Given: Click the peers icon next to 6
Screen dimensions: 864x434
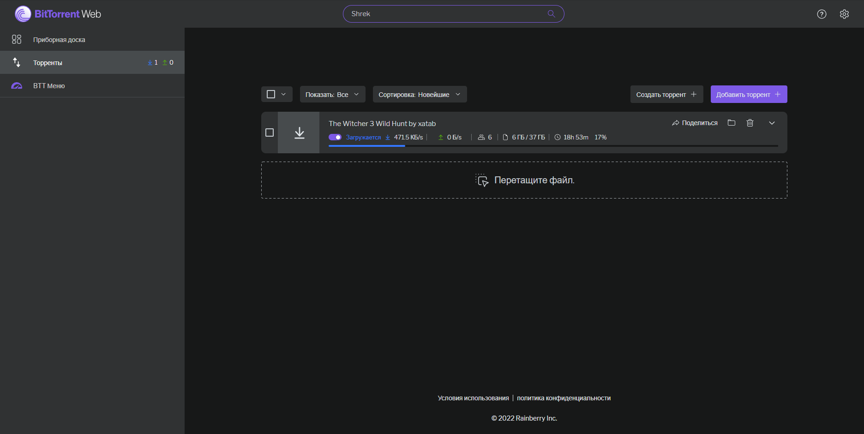Looking at the screenshot, I should [x=481, y=137].
